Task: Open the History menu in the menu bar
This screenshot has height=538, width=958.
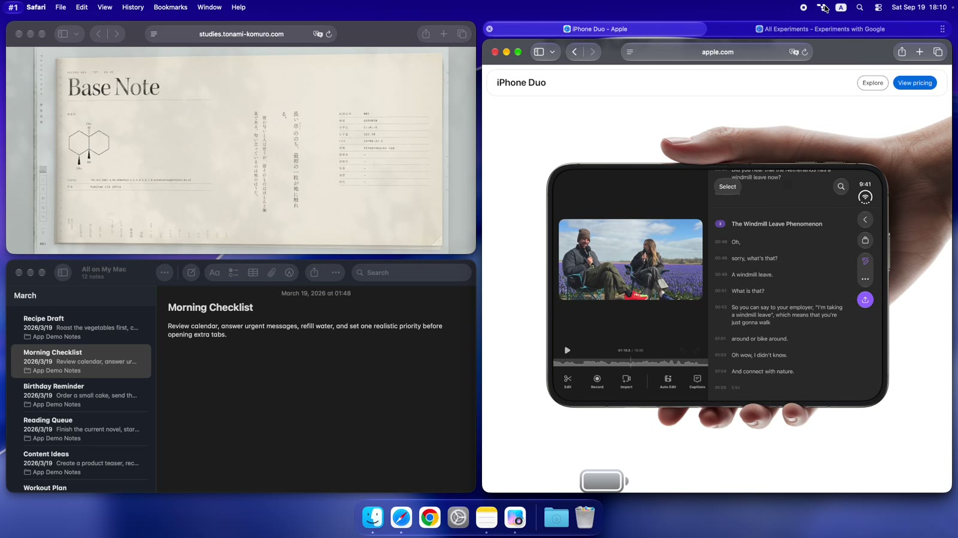Action: [x=133, y=7]
